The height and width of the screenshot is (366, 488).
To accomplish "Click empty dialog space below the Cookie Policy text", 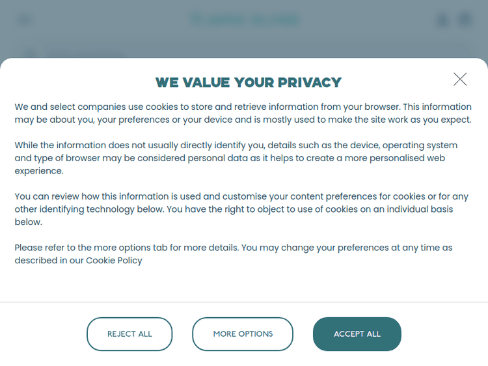I will (244, 283).
